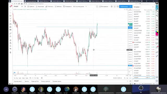Image resolution: width=167 pixels, height=94 pixels.
Task: Click the pink color swatch in annotation bar
Action: click(x=157, y=34)
